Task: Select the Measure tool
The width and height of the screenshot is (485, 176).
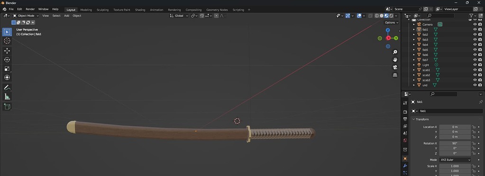Action: pos(7,97)
